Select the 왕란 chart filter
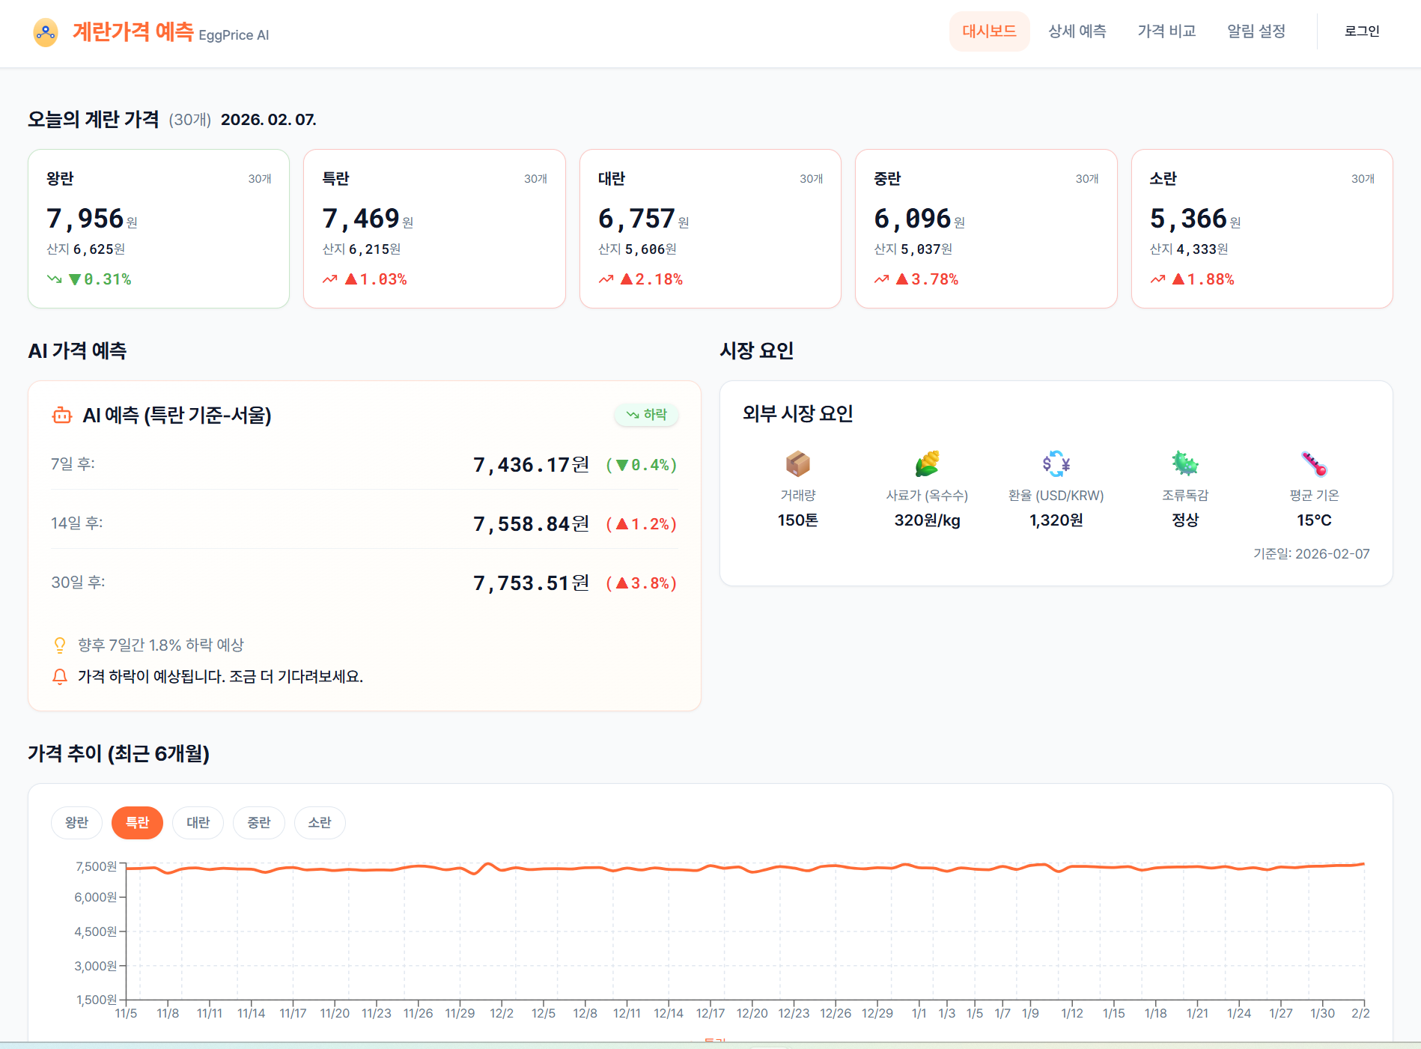The width and height of the screenshot is (1421, 1049). pyautogui.click(x=76, y=823)
